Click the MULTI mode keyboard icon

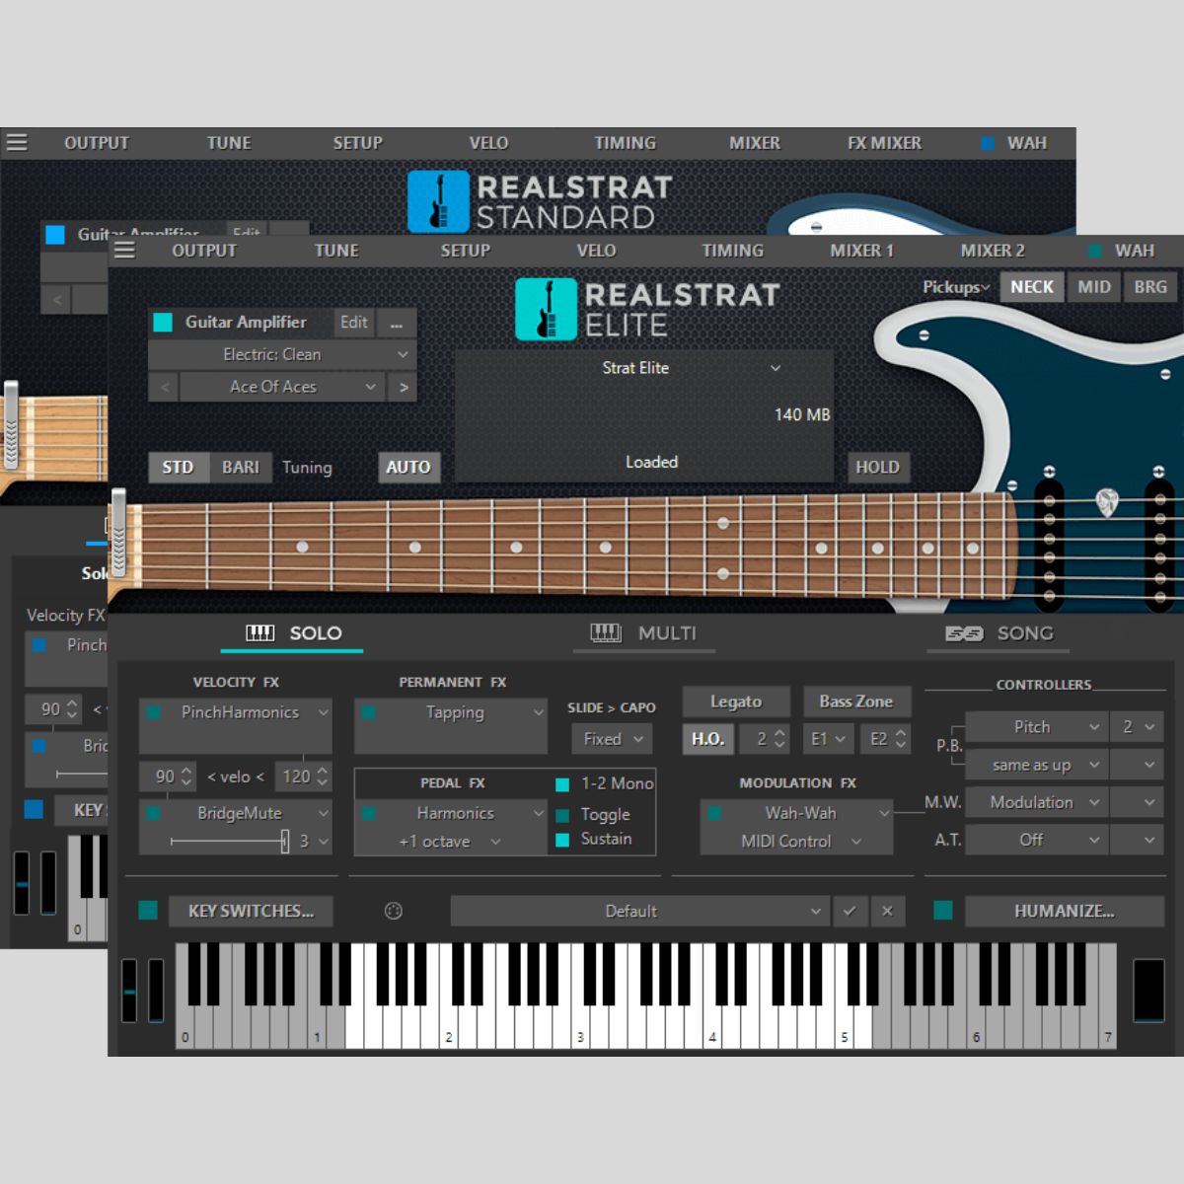click(x=606, y=633)
